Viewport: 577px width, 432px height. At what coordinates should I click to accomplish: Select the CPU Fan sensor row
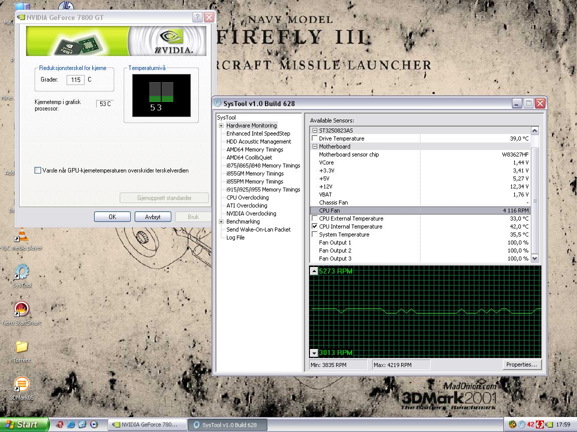coord(420,210)
